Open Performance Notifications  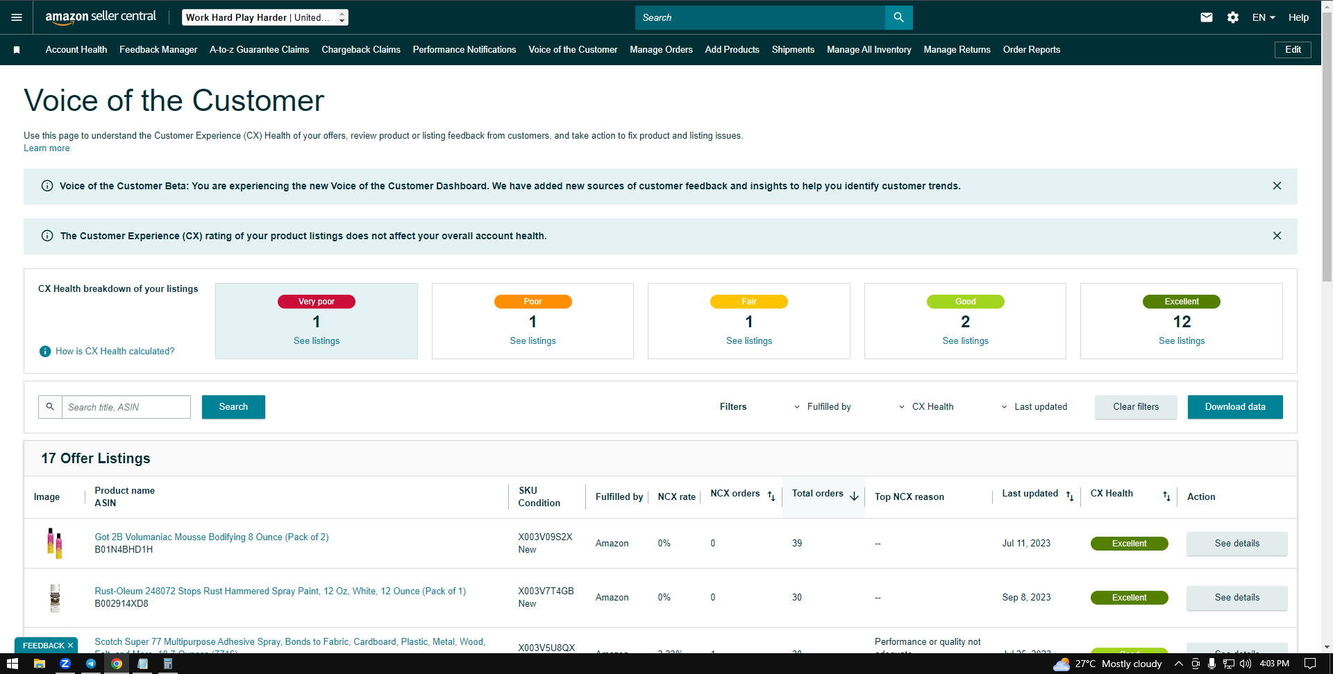coord(464,50)
